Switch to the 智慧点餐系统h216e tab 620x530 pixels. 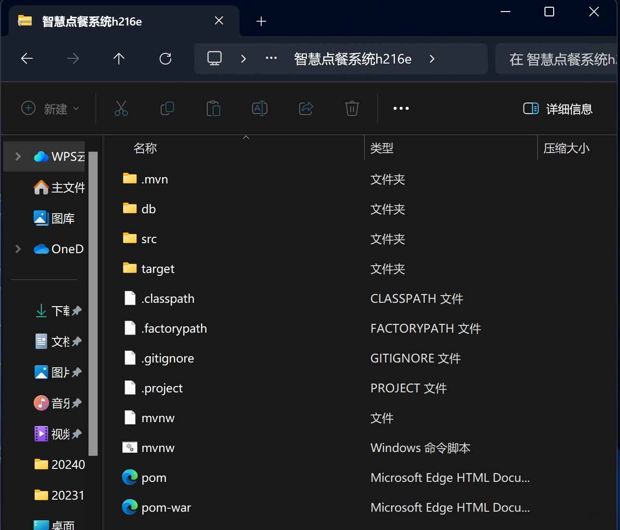(x=124, y=21)
